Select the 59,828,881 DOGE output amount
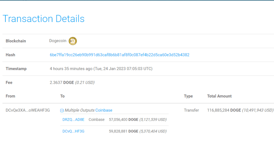The height and width of the screenshot is (151, 274). point(124,131)
